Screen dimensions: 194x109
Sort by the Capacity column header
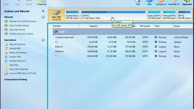89,26
